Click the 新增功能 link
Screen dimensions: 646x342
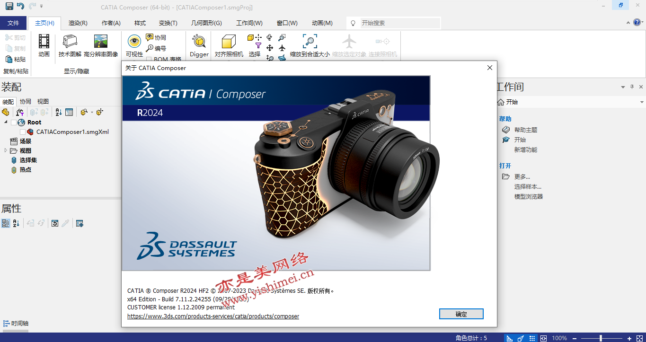[x=526, y=149]
